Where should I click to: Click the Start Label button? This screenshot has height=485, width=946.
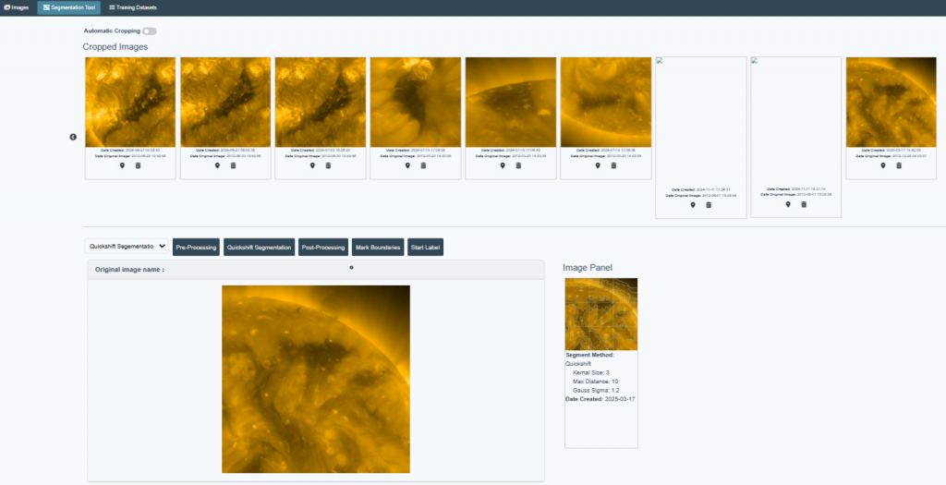pos(425,248)
